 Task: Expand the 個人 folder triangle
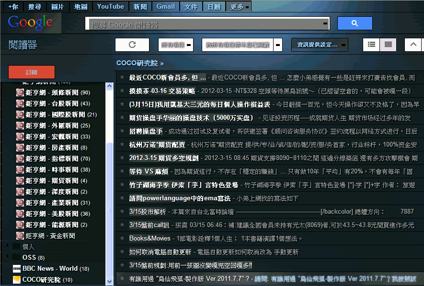pos(8,245)
